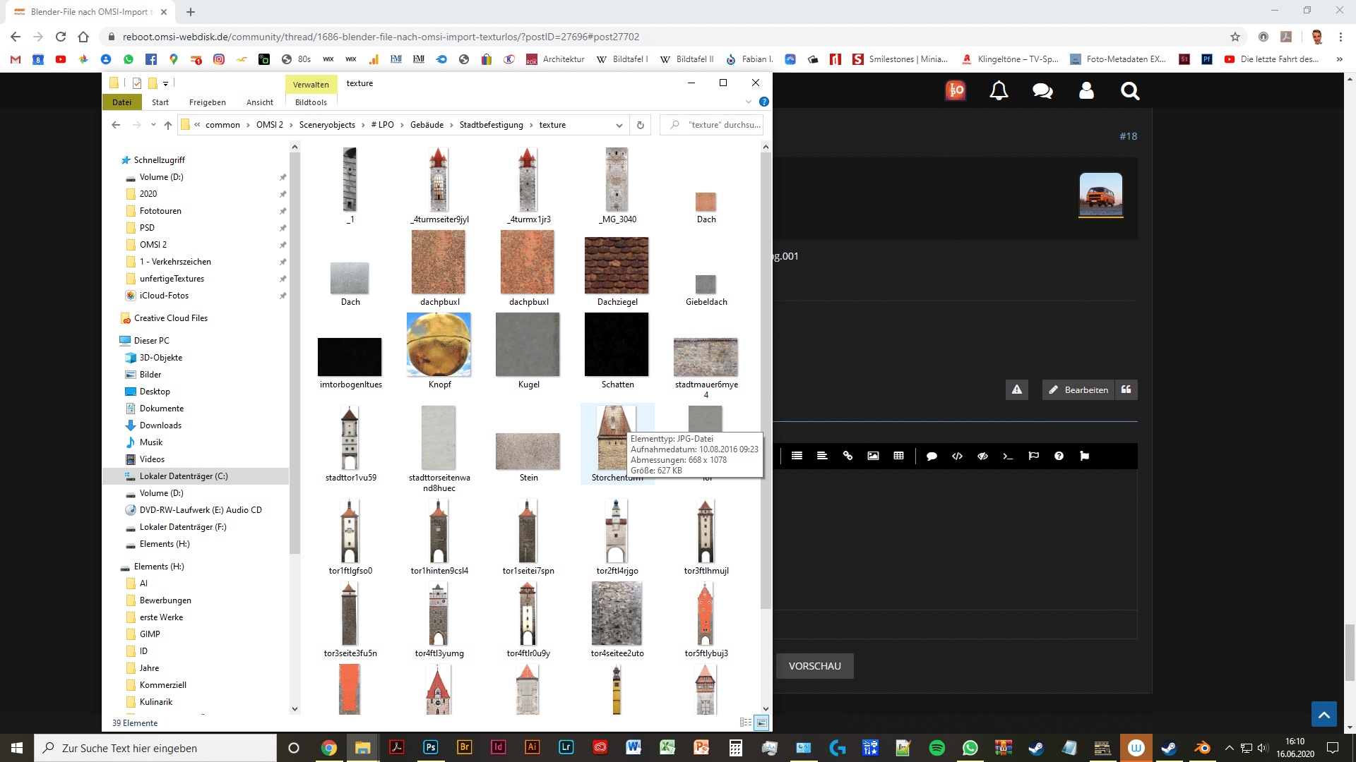Click the quote icon next to Bearbeiten
Image resolution: width=1356 pixels, height=762 pixels.
(1126, 389)
